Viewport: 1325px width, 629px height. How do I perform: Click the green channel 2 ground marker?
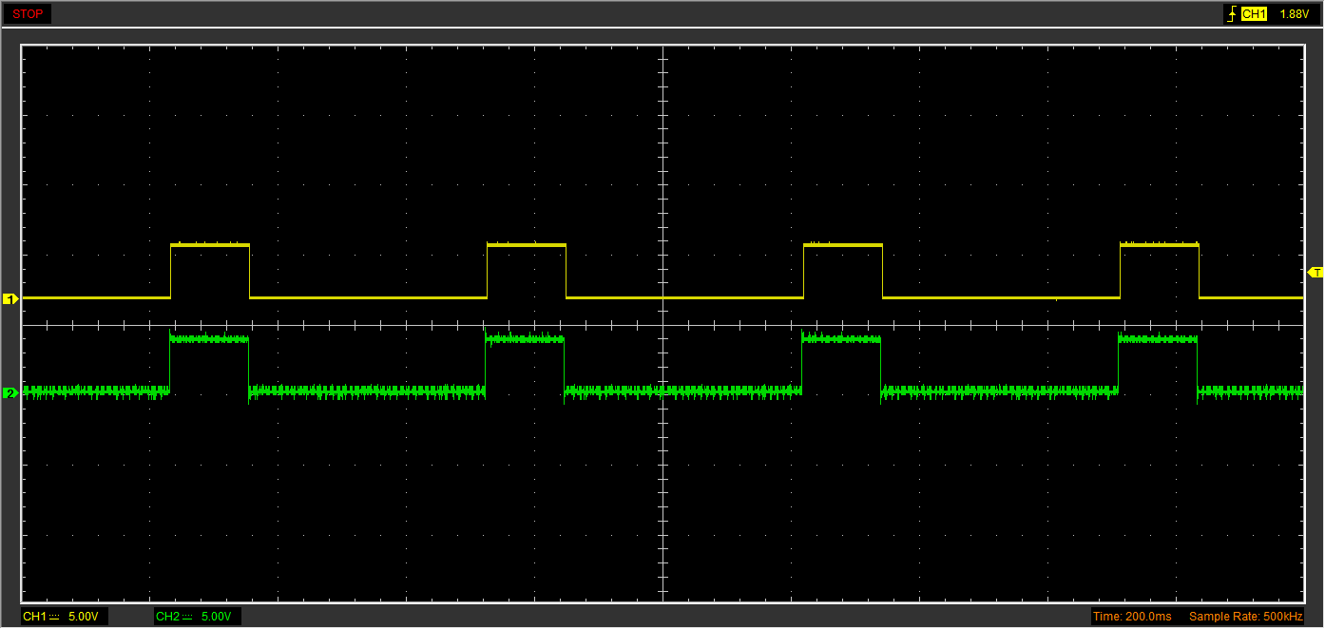tap(10, 392)
